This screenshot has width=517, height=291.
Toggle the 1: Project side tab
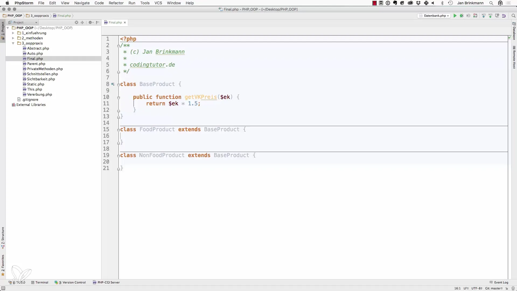click(3, 30)
